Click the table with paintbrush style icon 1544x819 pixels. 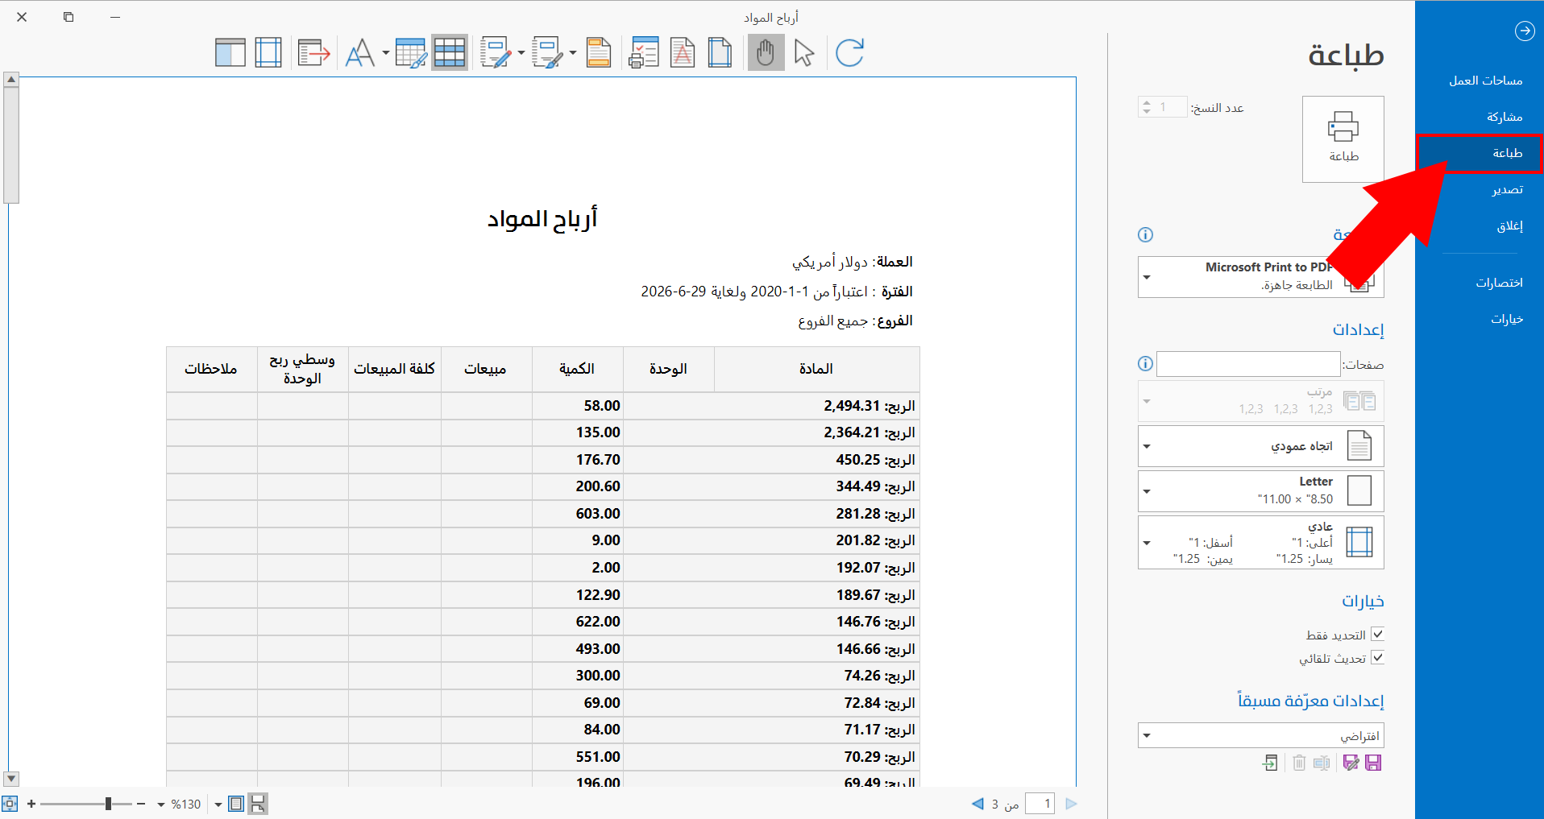410,53
